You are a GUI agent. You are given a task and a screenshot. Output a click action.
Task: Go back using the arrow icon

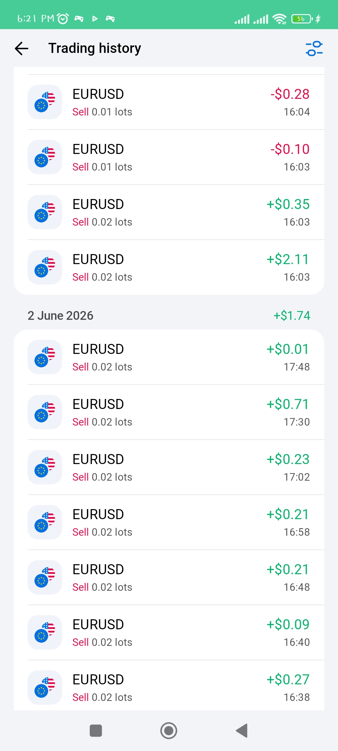click(22, 49)
